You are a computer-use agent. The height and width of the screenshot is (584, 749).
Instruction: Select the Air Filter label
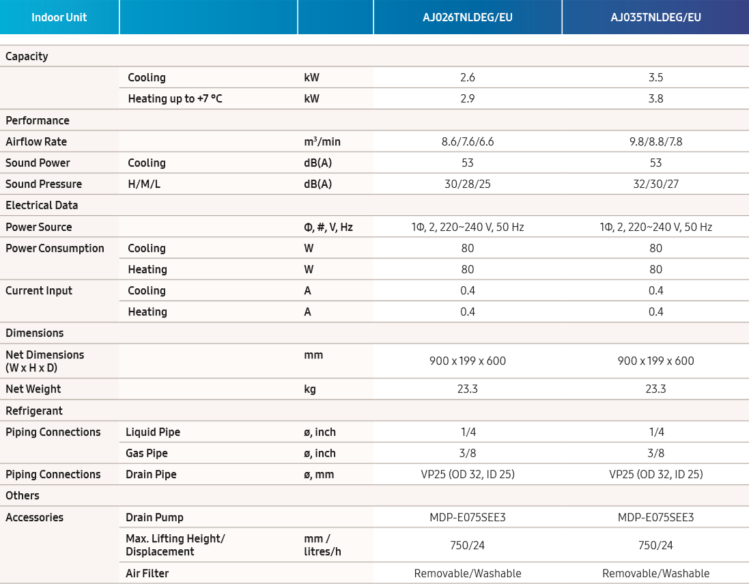[x=147, y=574]
